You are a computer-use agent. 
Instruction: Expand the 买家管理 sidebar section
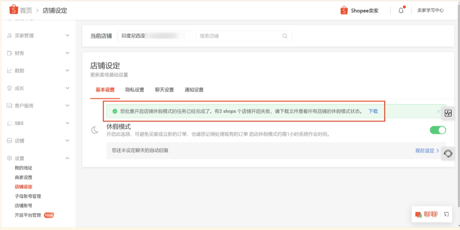(x=67, y=36)
